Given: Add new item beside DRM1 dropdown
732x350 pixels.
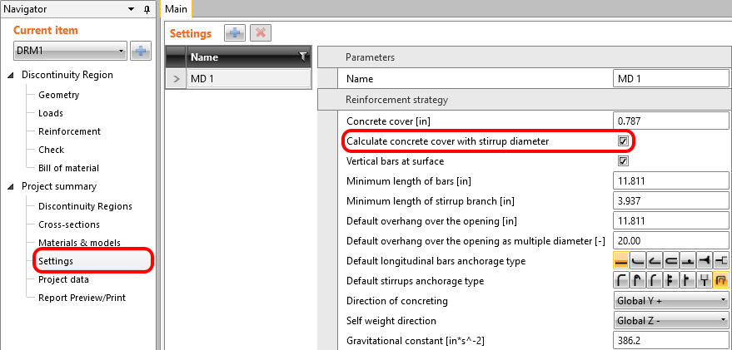Looking at the screenshot, I should 141,52.
